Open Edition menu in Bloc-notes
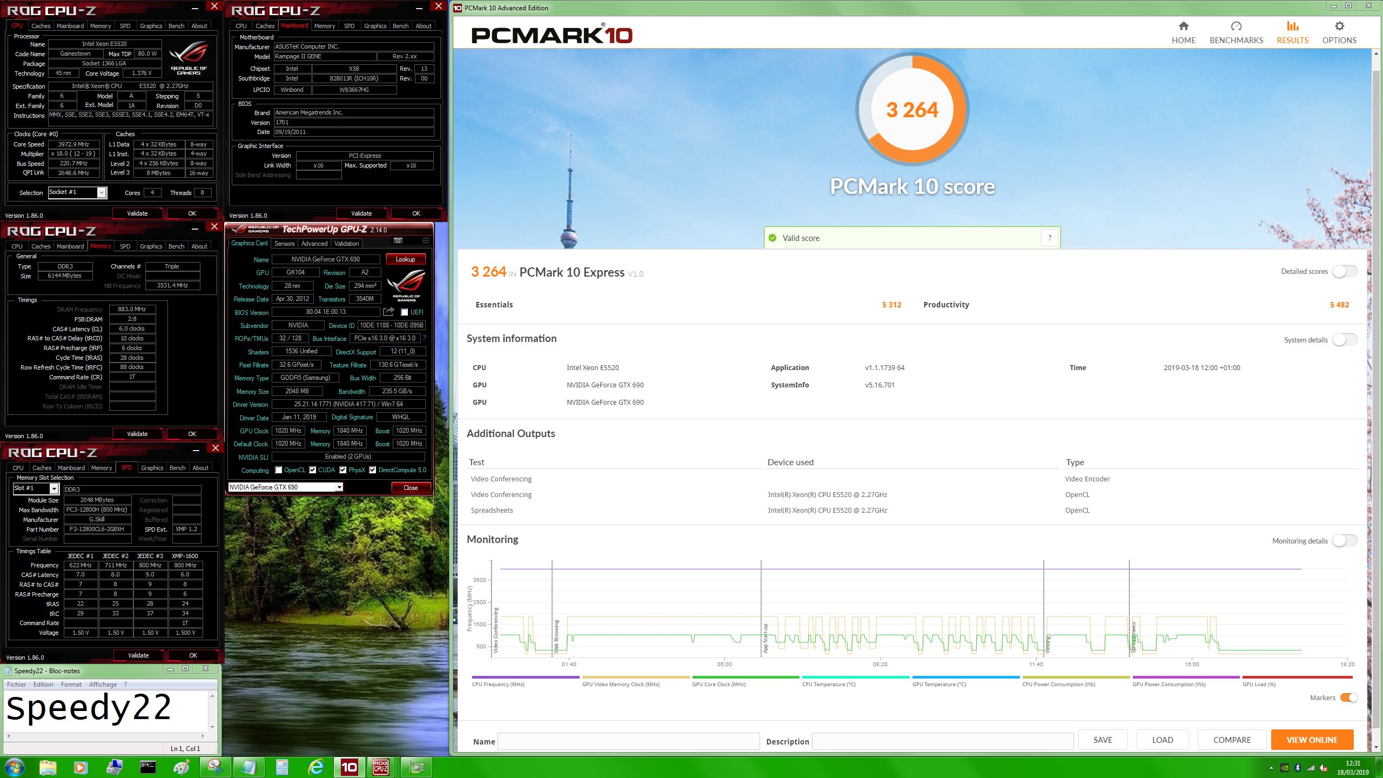Image resolution: width=1383 pixels, height=778 pixels. 43,684
